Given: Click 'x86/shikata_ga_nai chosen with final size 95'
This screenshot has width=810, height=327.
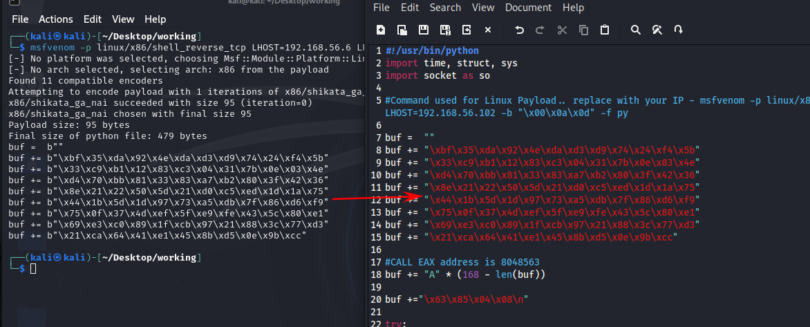Looking at the screenshot, I should [x=130, y=114].
